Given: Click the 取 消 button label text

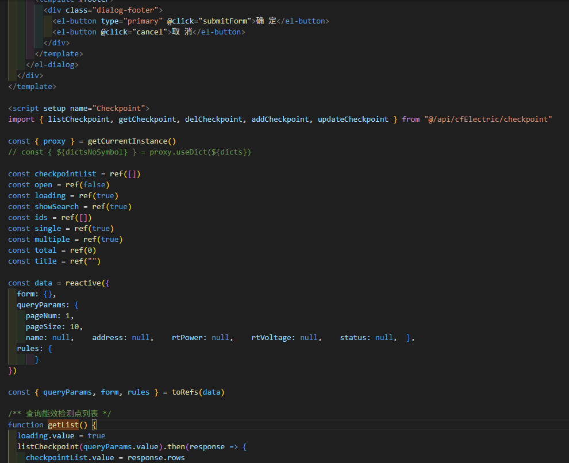Looking at the screenshot, I should pos(182,32).
